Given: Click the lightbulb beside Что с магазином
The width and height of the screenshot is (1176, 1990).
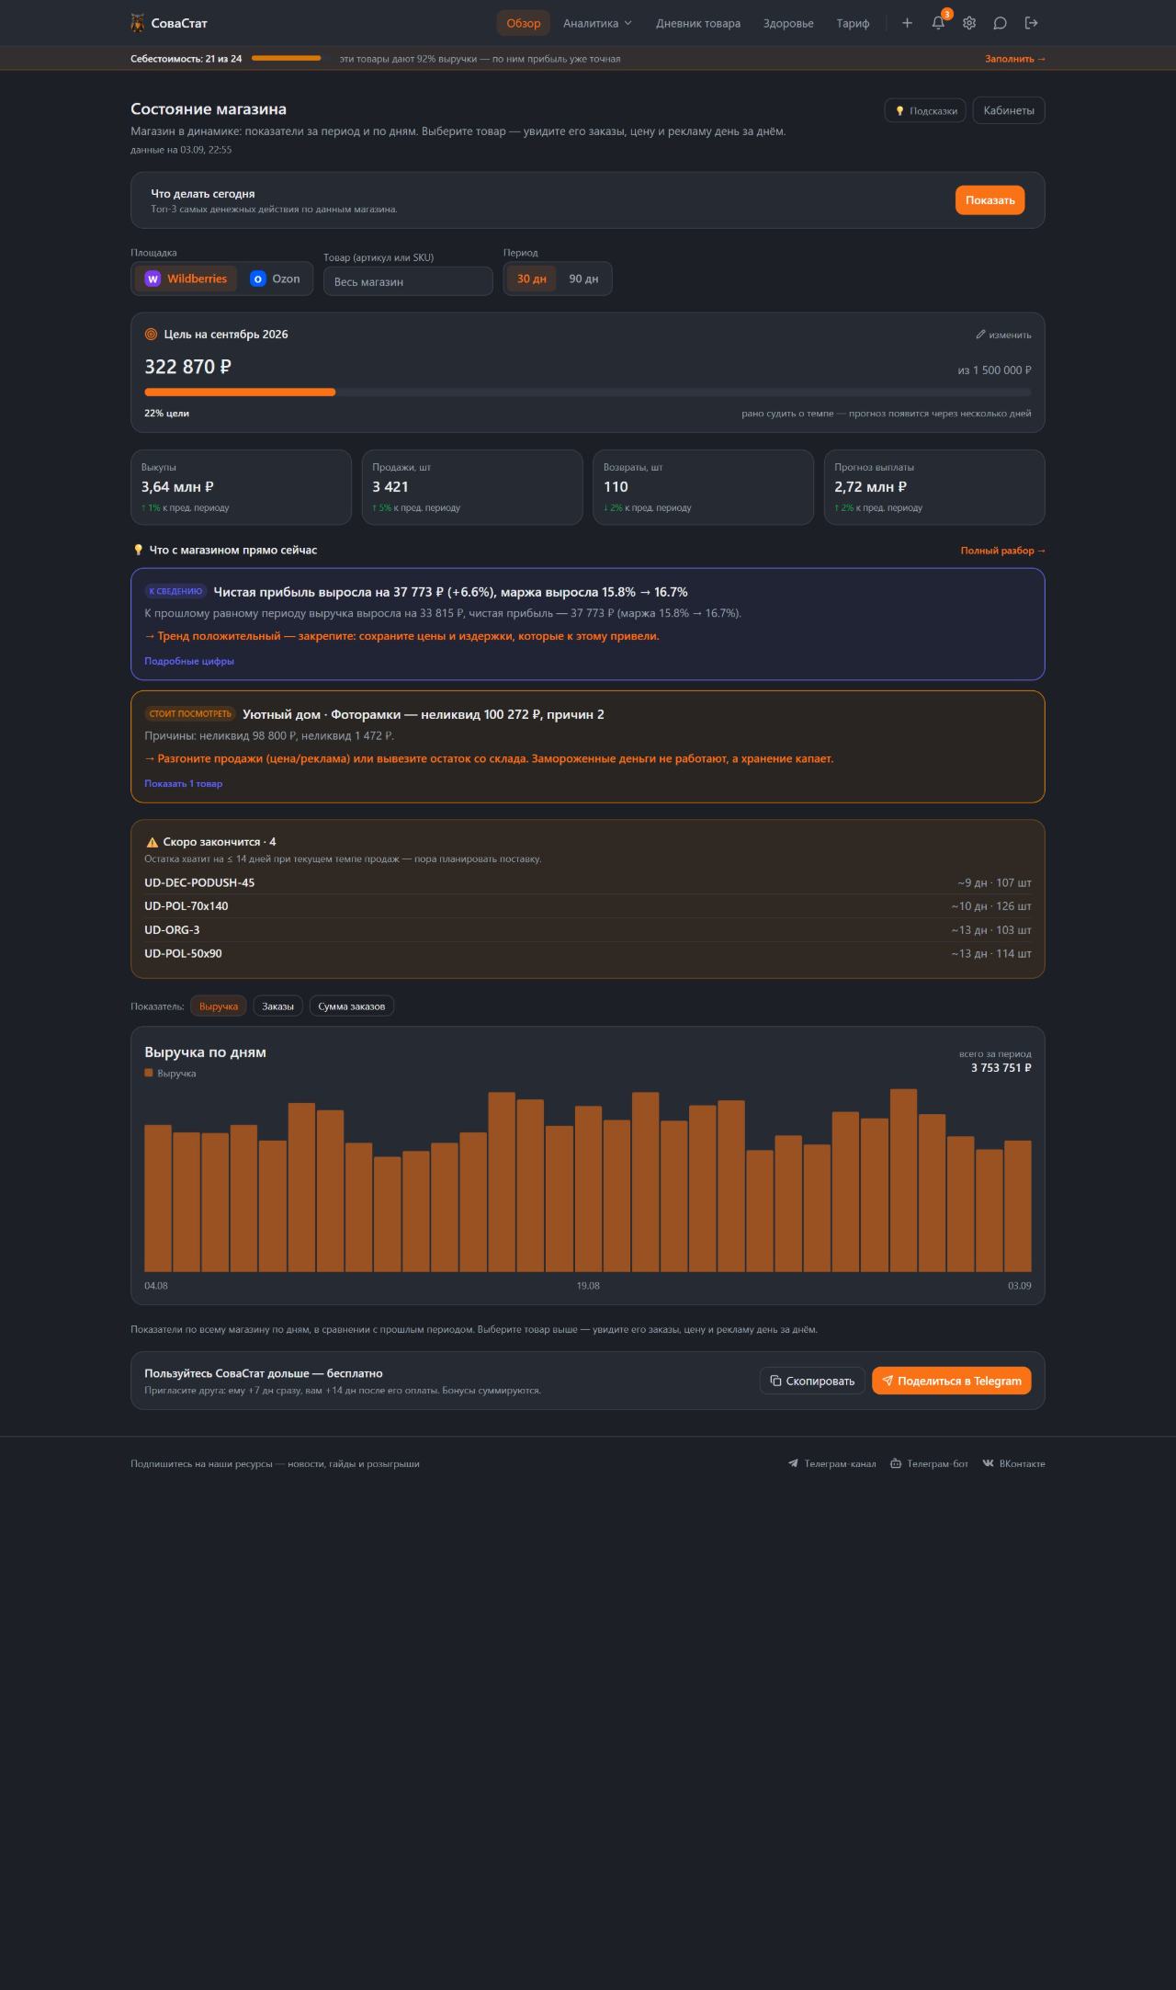Looking at the screenshot, I should point(138,550).
